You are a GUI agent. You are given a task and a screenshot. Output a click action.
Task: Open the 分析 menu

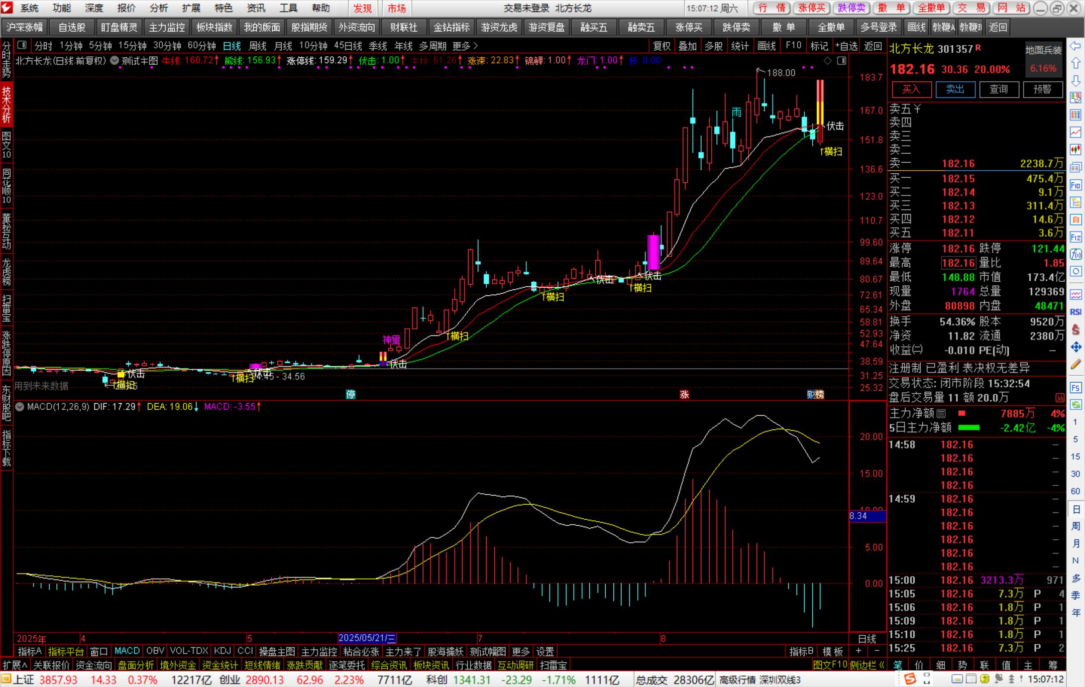tap(159, 8)
